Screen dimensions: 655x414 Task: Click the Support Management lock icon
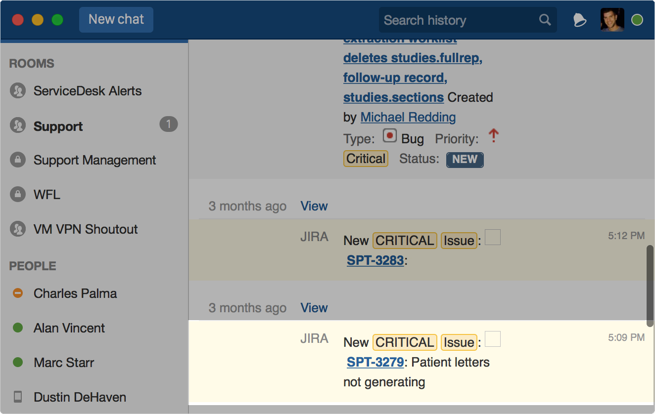point(18,160)
